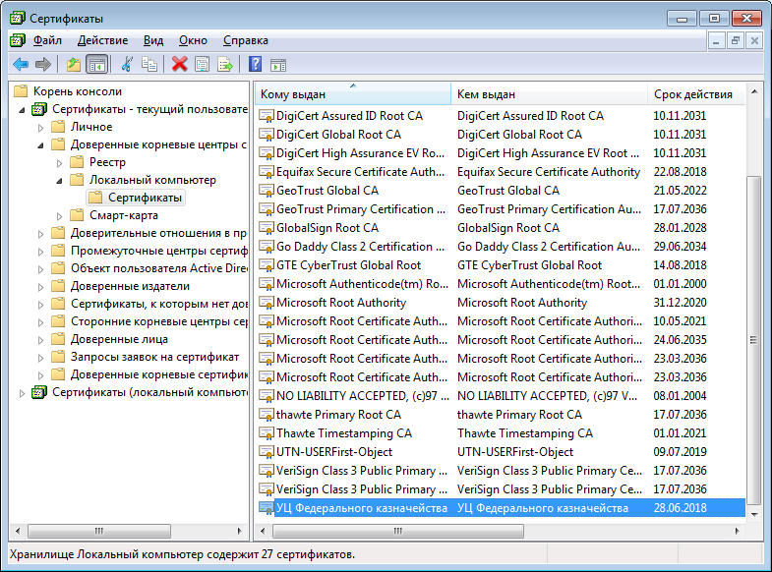Select Доверенные лица in tree

pyautogui.click(x=119, y=339)
